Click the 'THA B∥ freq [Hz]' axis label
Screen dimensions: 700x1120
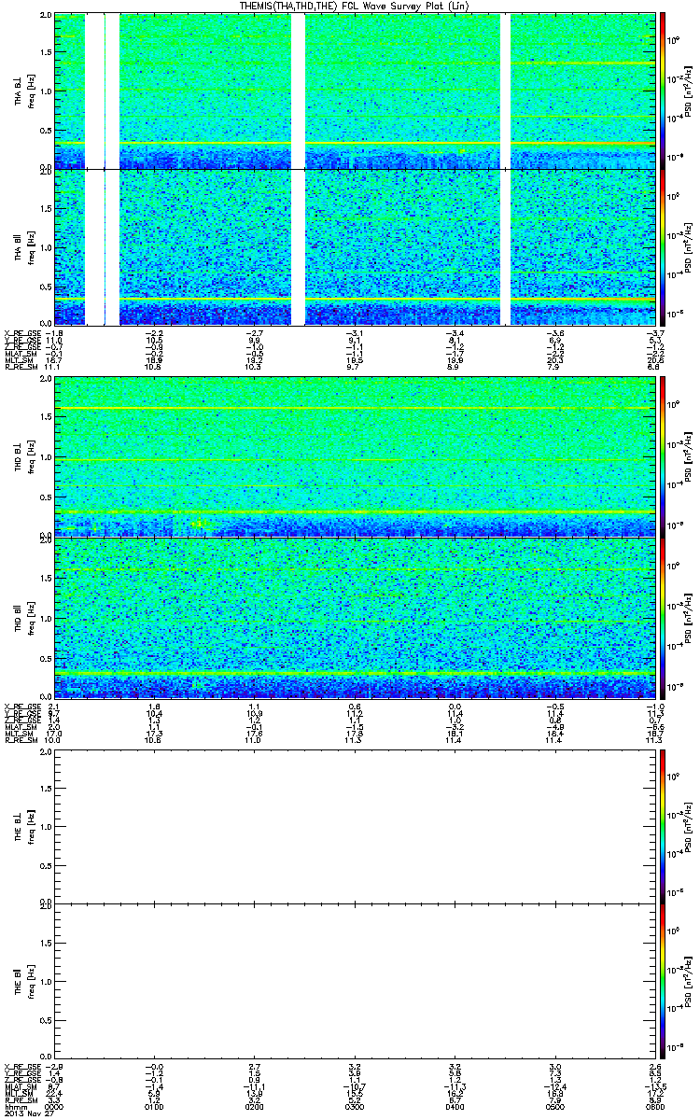22,247
